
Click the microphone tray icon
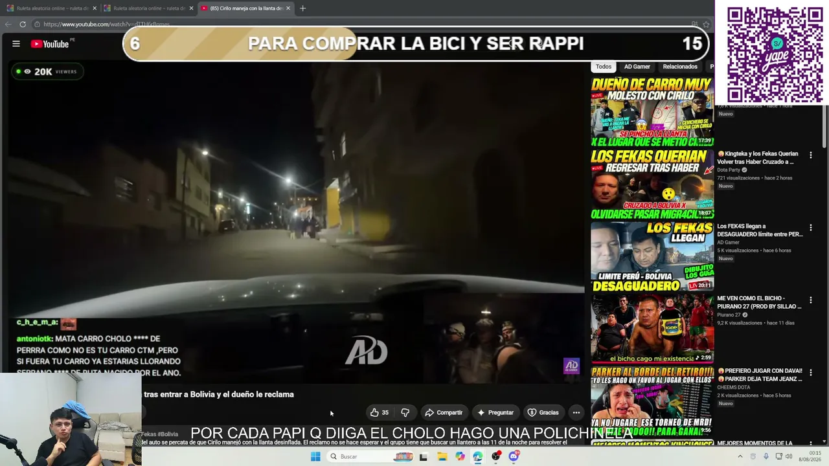(765, 456)
